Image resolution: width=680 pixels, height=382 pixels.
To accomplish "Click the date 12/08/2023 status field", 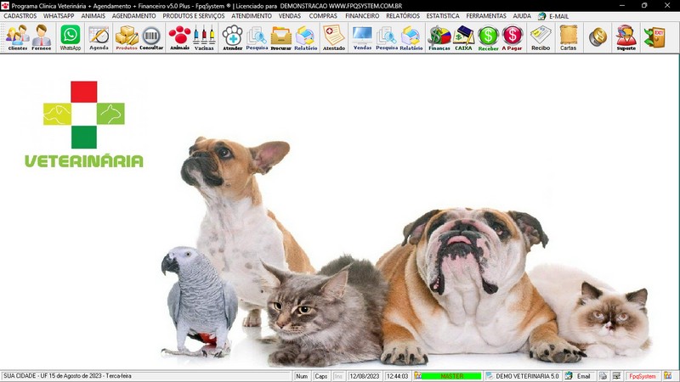I will (x=365, y=376).
